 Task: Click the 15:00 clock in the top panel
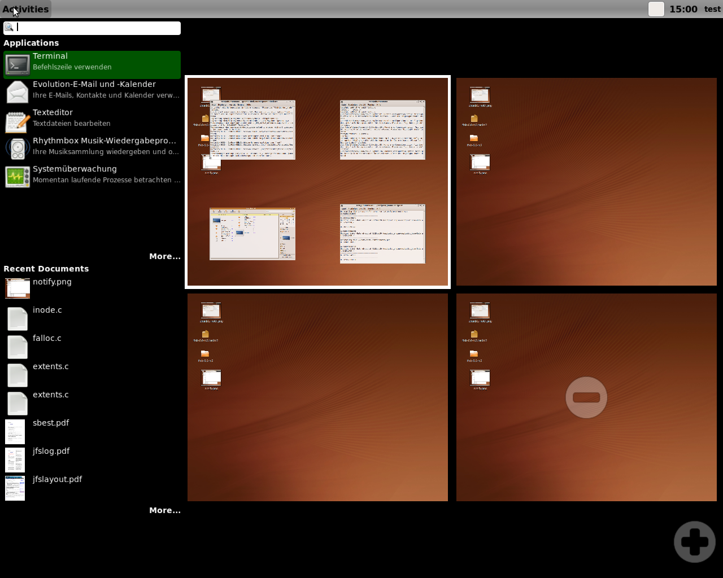pos(683,9)
